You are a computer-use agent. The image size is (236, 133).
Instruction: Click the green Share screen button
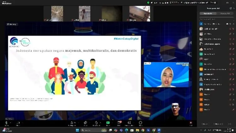pyautogui.click(x=108, y=123)
